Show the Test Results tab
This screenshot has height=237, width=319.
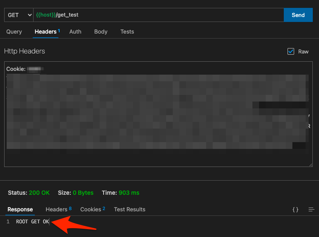pyautogui.click(x=130, y=209)
